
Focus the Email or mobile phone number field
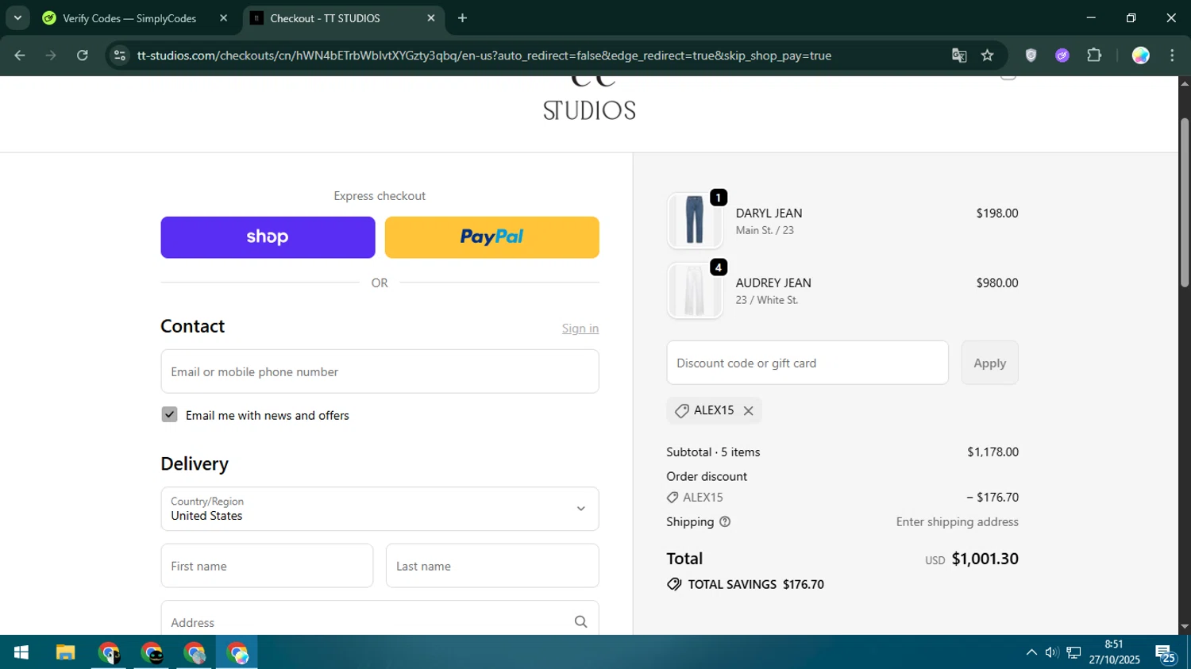380,371
